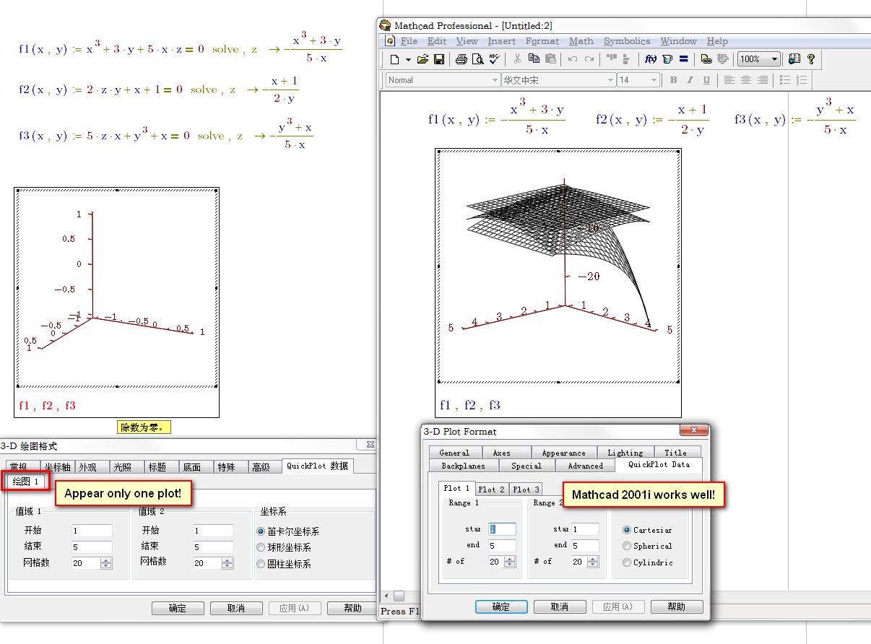Click the Insert Unit measuring cup icon

pyautogui.click(x=667, y=59)
